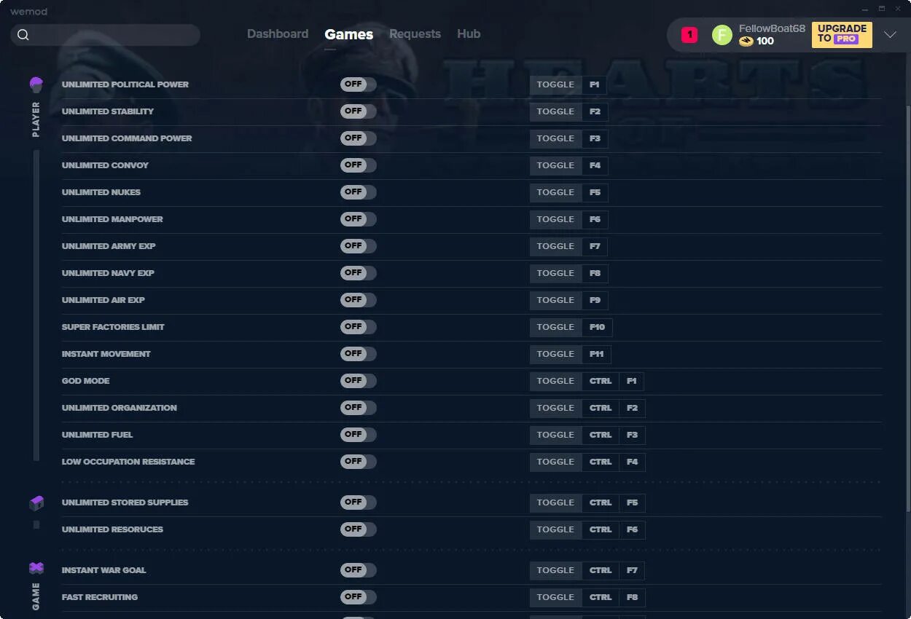This screenshot has height=619, width=911.
Task: Toggle Low Occupation Resistance switch
Action: (x=359, y=462)
